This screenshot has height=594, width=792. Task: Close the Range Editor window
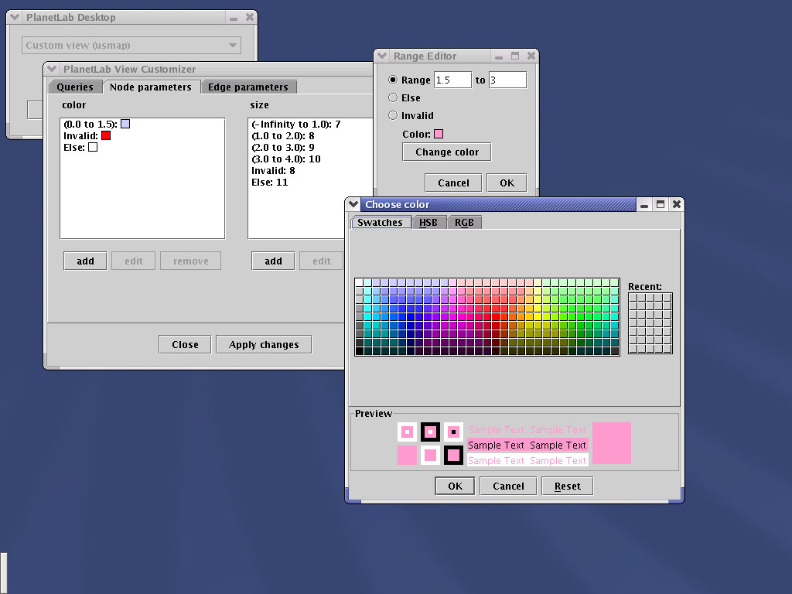tap(531, 56)
